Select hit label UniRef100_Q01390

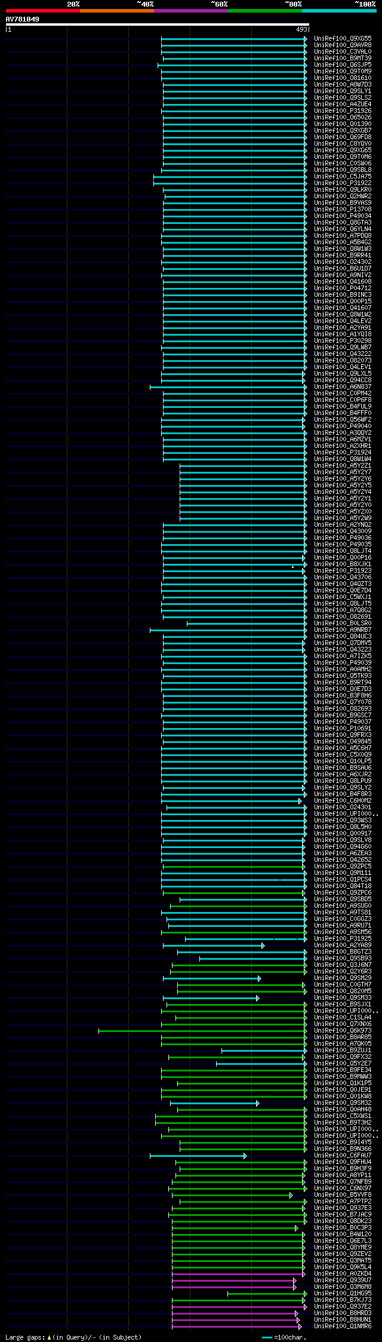[x=343, y=124]
